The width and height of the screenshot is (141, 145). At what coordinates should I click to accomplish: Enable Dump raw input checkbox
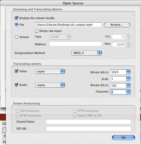click(37, 31)
